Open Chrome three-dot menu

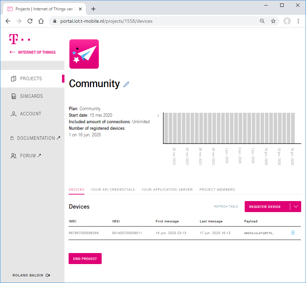coord(298,21)
